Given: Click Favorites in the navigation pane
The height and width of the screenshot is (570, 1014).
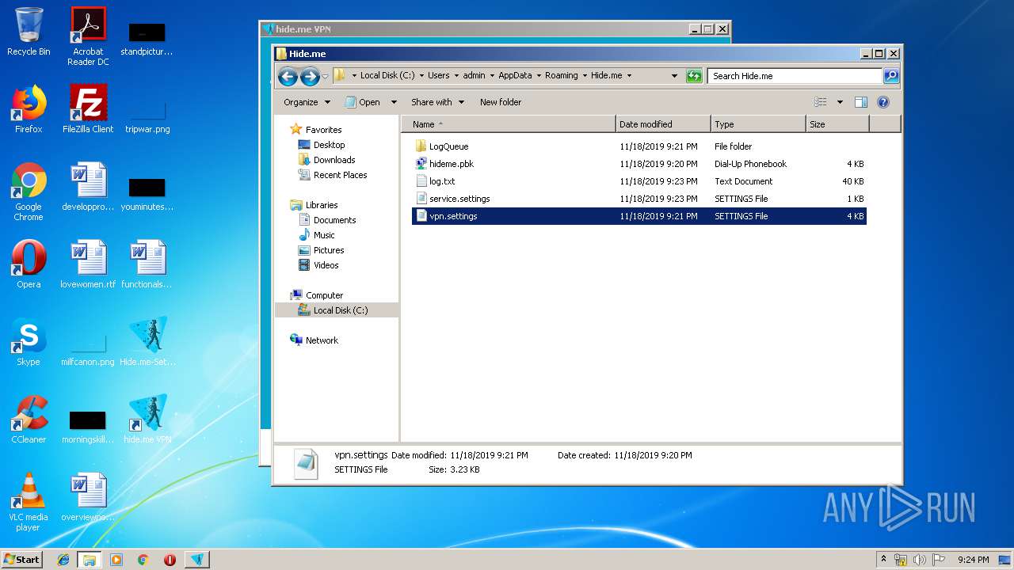Looking at the screenshot, I should tap(323, 130).
